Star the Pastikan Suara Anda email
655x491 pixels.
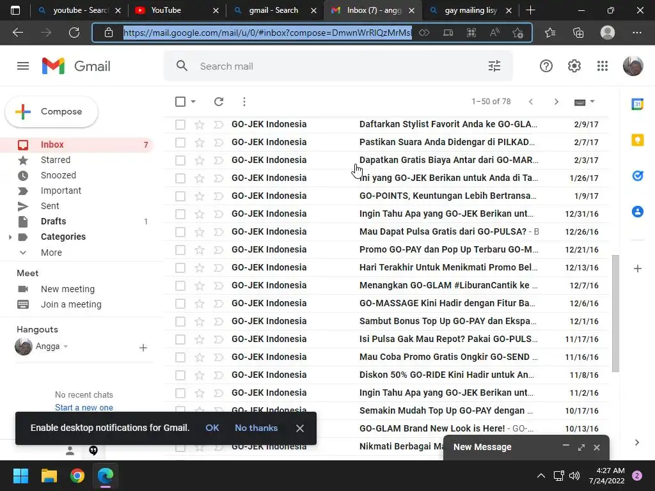pyautogui.click(x=200, y=143)
